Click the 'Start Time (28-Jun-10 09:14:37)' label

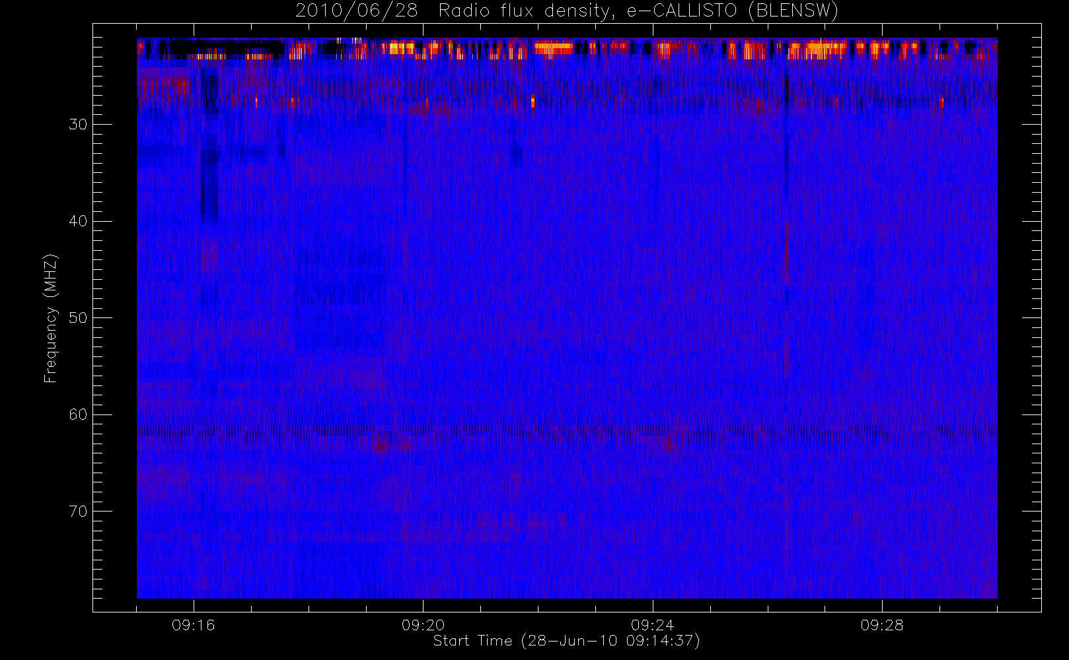click(x=566, y=641)
